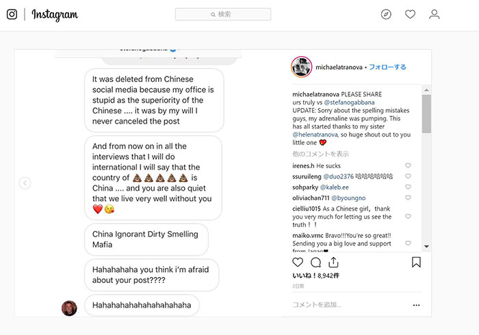Image resolution: width=479 pixels, height=335 pixels.
Task: Click the search box in the header
Action: [223, 14]
